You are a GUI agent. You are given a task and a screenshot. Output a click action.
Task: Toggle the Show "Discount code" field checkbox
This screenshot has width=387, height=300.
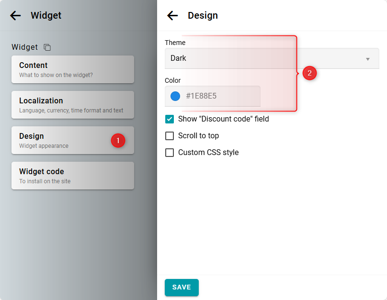170,119
